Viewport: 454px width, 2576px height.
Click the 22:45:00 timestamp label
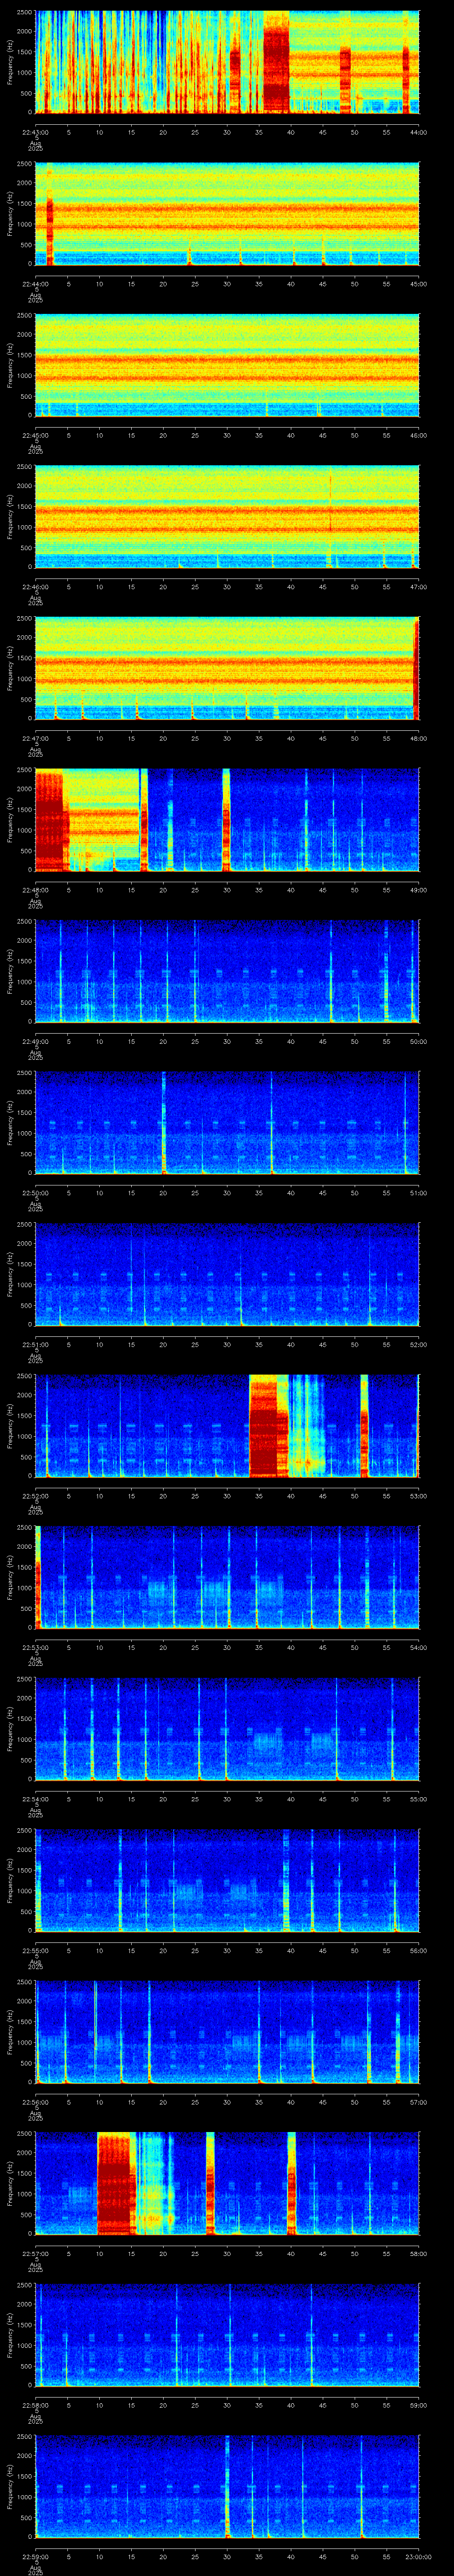35,435
